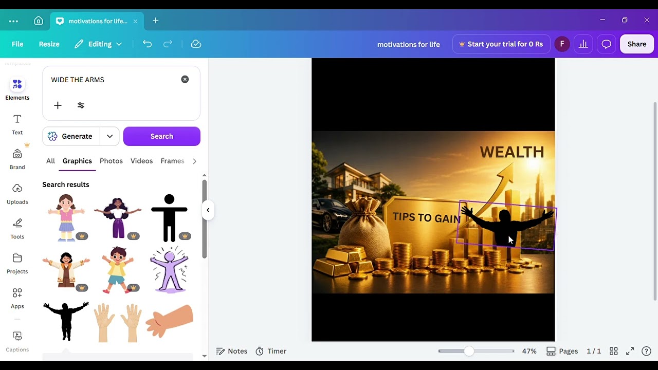Screen dimensions: 658x370
Task: Open grid view of pages
Action: pyautogui.click(x=613, y=351)
